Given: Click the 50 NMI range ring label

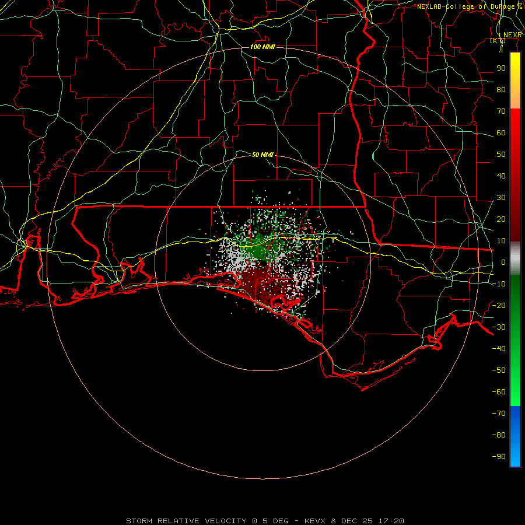Looking at the screenshot, I should (x=262, y=155).
